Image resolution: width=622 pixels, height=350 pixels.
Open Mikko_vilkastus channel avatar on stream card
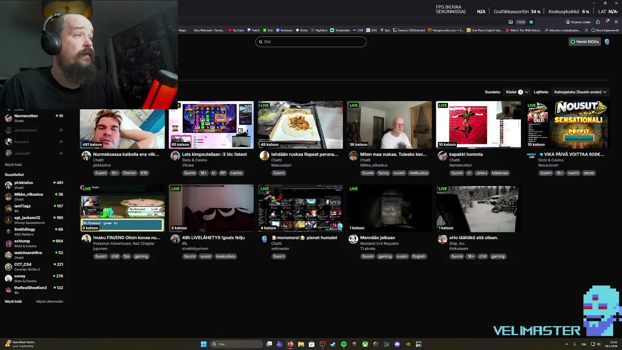pos(353,156)
